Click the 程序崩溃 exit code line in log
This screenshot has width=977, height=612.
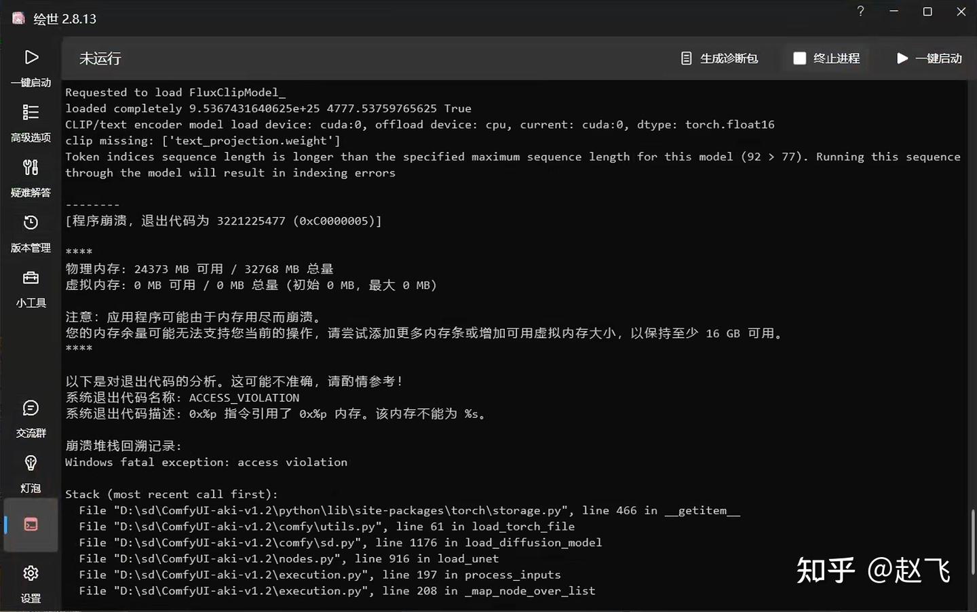coord(223,221)
